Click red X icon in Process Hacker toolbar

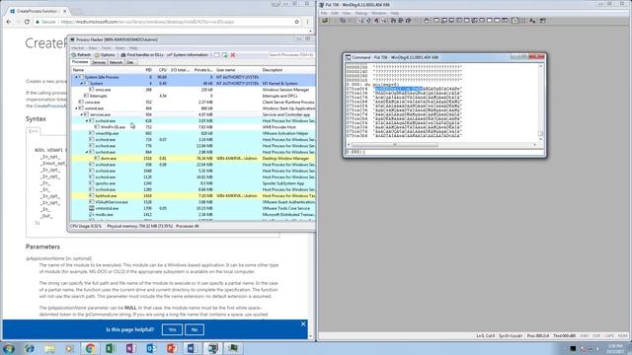tap(233, 55)
